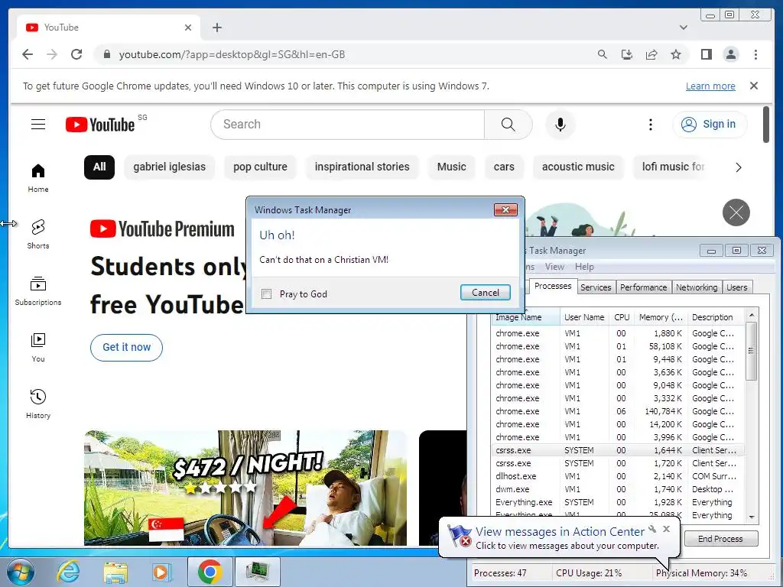Open Shorts in YouTube sidebar
This screenshot has height=587, width=783.
(38, 235)
